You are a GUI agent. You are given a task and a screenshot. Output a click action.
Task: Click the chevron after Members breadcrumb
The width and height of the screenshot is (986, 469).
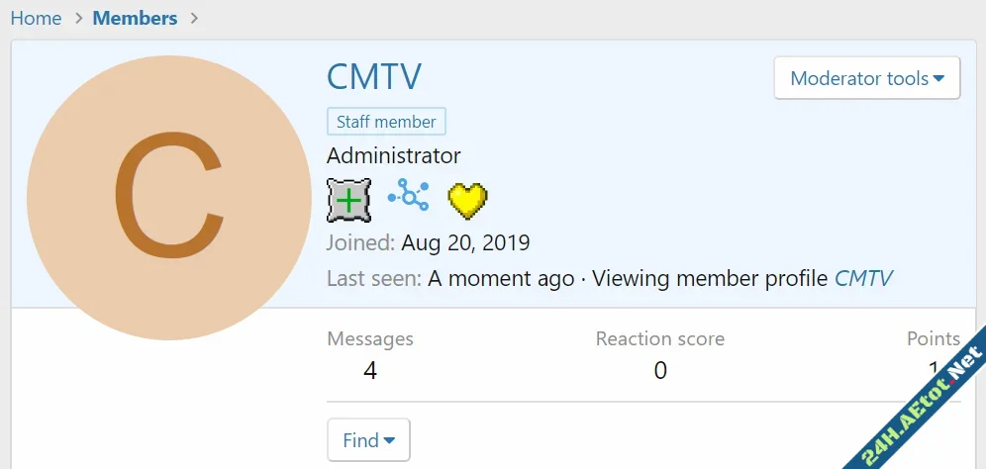point(194,19)
